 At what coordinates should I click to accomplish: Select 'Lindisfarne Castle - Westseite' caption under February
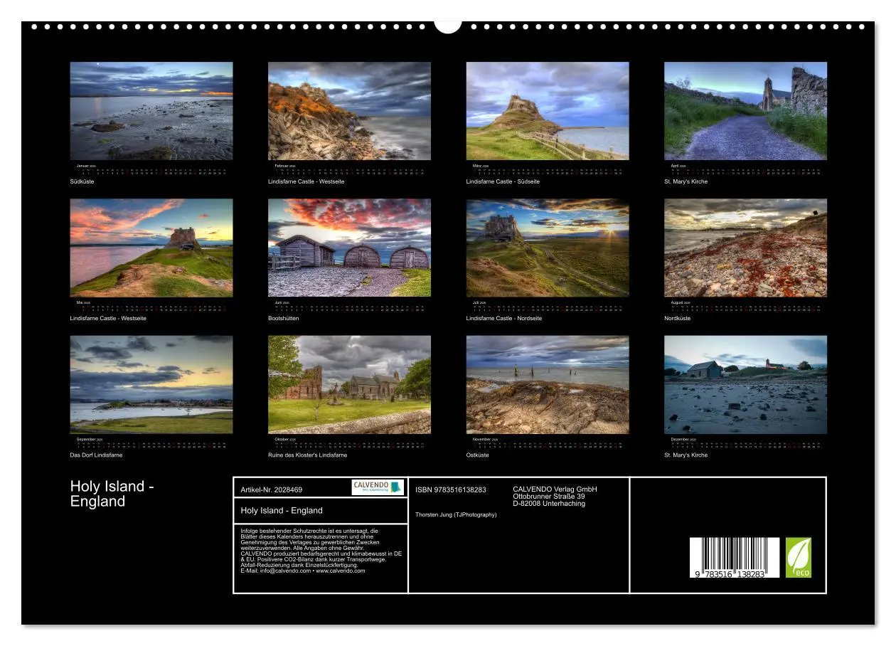coord(306,181)
